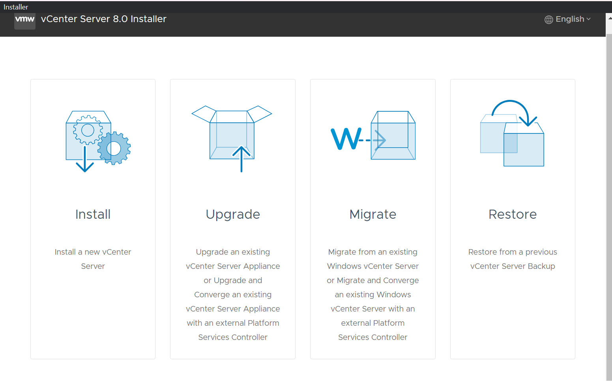Click the Install box-with-gears icon

[98, 141]
